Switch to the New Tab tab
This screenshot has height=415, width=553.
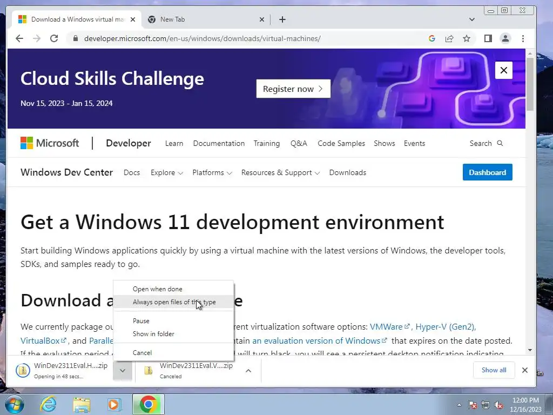[206, 19]
